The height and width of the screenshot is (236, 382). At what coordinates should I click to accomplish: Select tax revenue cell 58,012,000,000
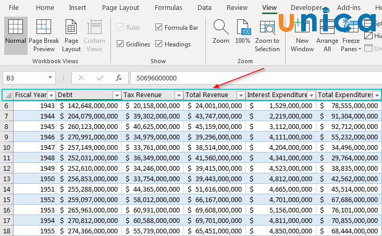point(153,199)
